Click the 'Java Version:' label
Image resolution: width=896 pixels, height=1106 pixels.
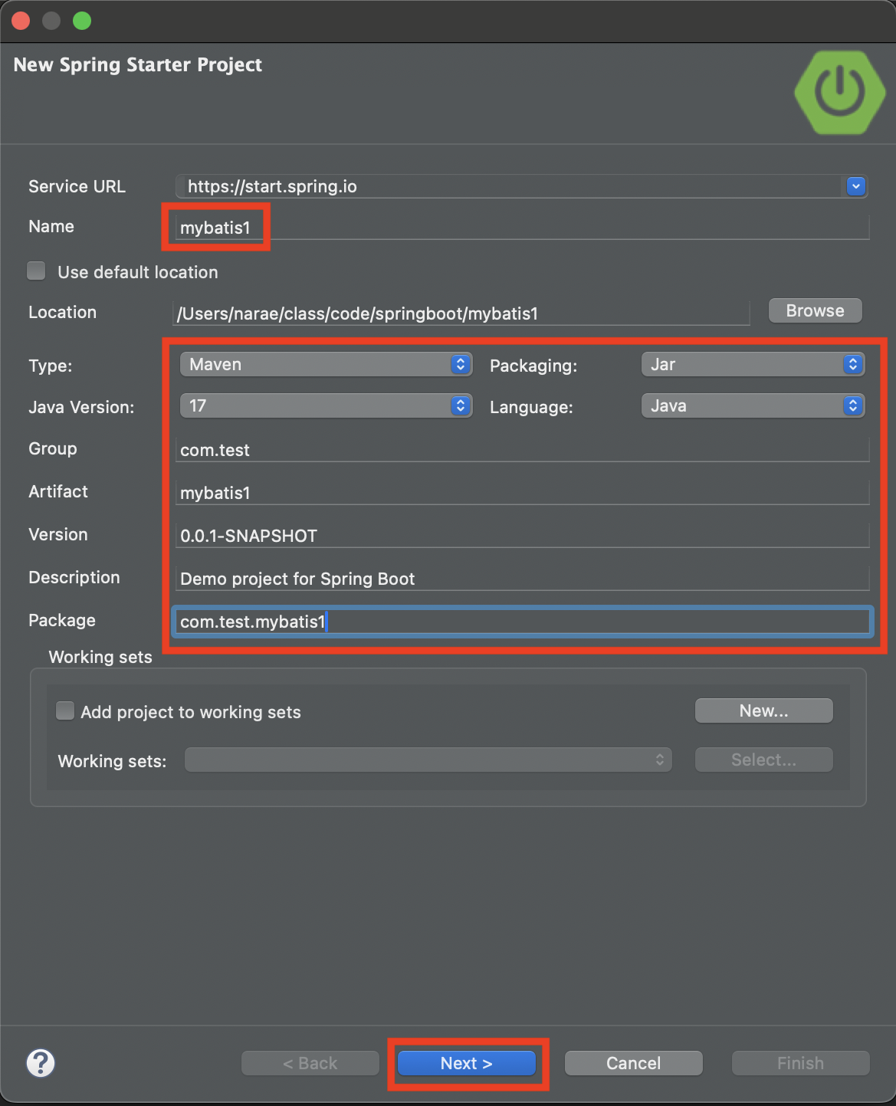81,407
